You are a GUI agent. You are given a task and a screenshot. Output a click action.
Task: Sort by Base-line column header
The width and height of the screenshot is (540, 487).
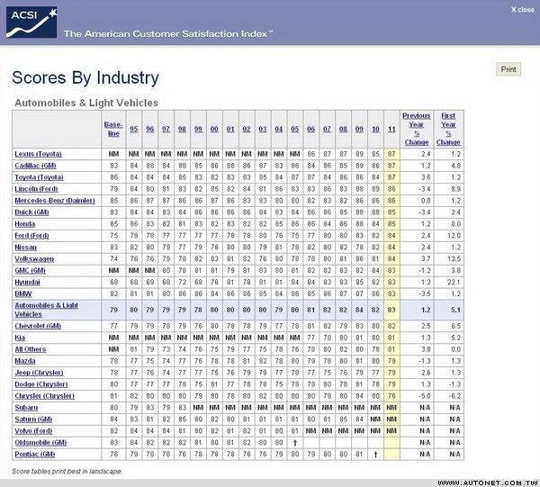[113, 129]
